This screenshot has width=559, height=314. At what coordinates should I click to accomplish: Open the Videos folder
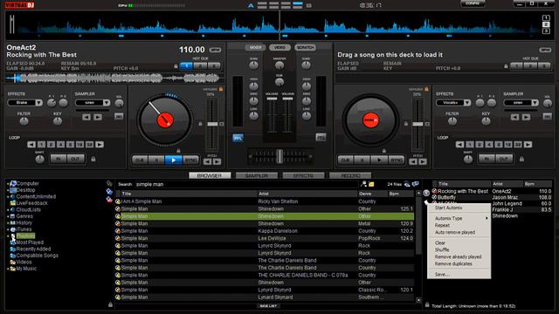(21, 262)
